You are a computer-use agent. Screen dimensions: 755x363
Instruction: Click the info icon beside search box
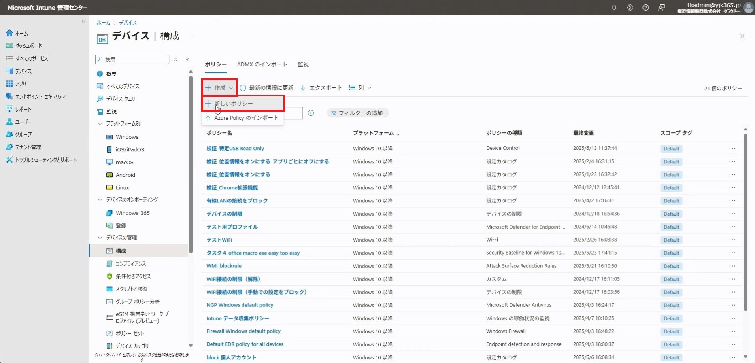point(311,113)
